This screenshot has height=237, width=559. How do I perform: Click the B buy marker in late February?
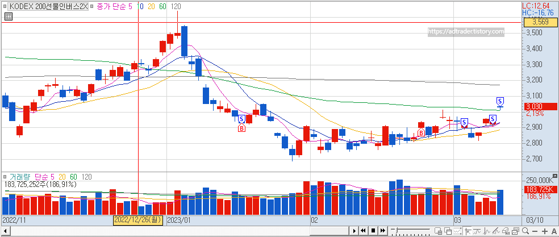(x=421, y=133)
